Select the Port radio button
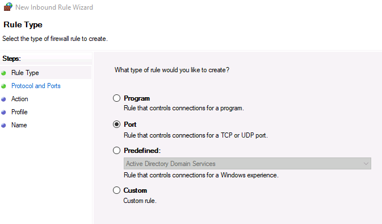The height and width of the screenshot is (224, 382). point(117,124)
